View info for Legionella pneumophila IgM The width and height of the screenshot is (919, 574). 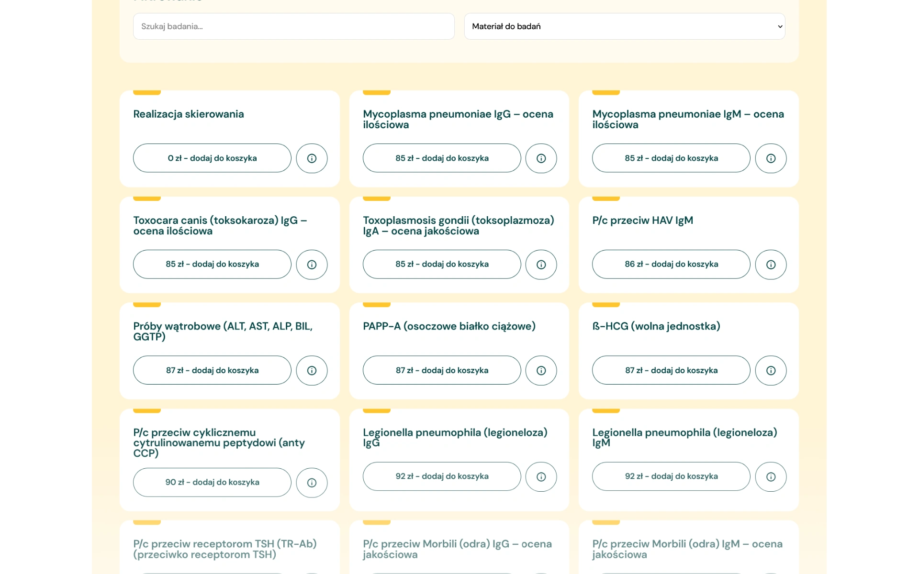tap(771, 476)
